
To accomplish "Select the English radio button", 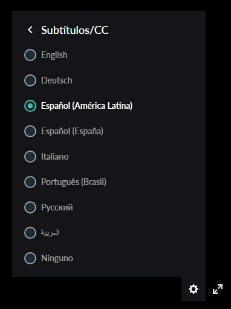I will click(x=30, y=55).
